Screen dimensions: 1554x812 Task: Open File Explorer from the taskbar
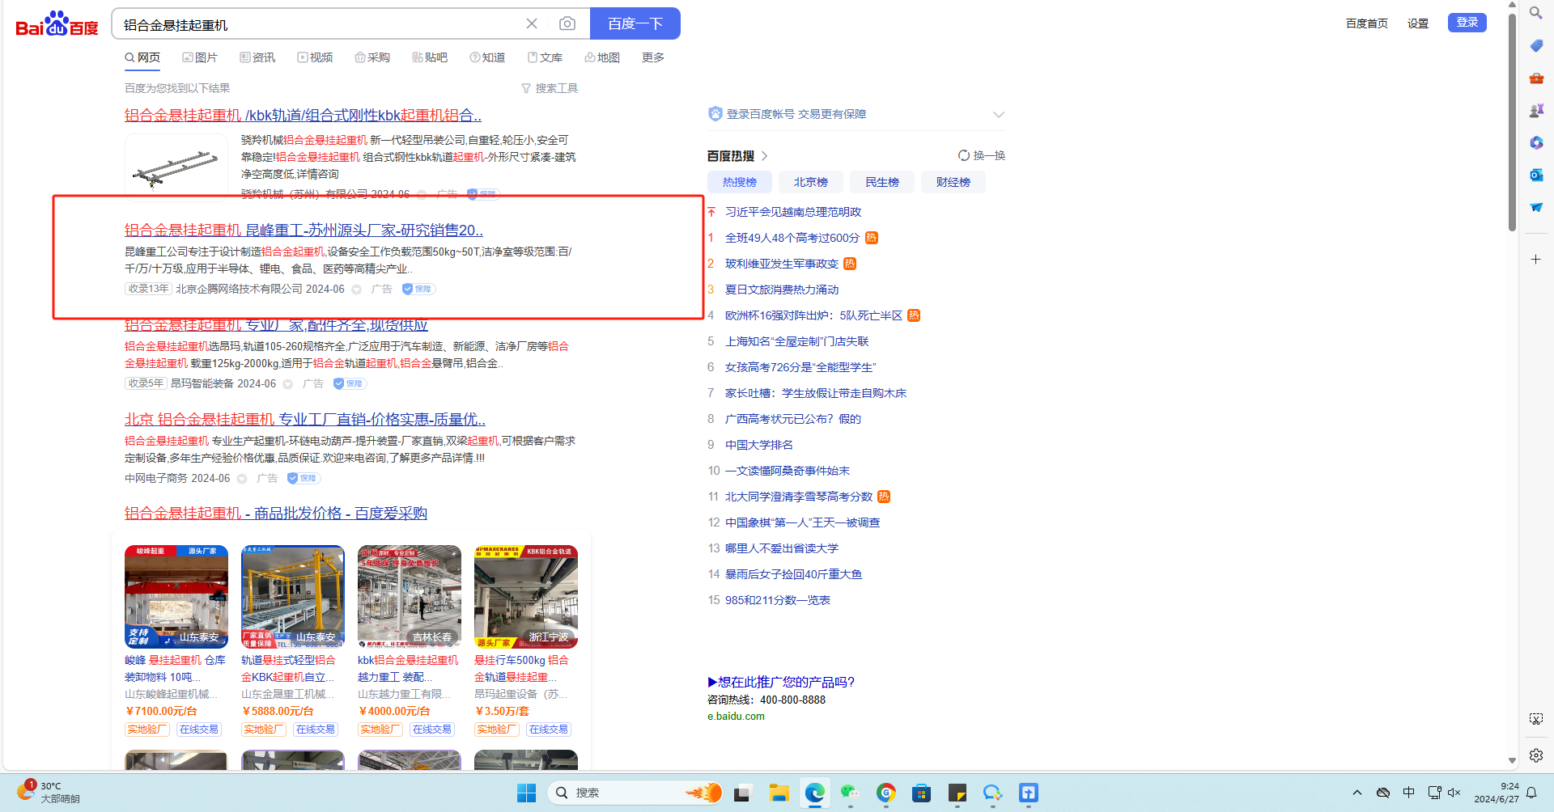coord(779,793)
